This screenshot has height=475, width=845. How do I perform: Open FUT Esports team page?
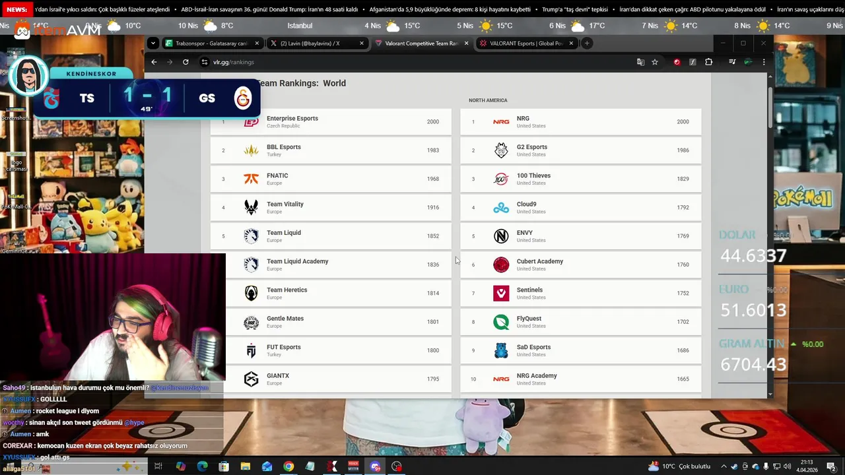coord(339,350)
